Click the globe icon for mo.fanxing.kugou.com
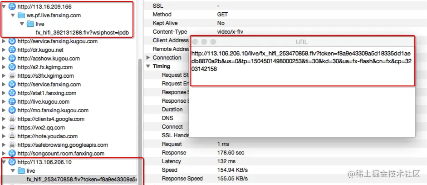The width and height of the screenshot is (427, 185). [12, 110]
